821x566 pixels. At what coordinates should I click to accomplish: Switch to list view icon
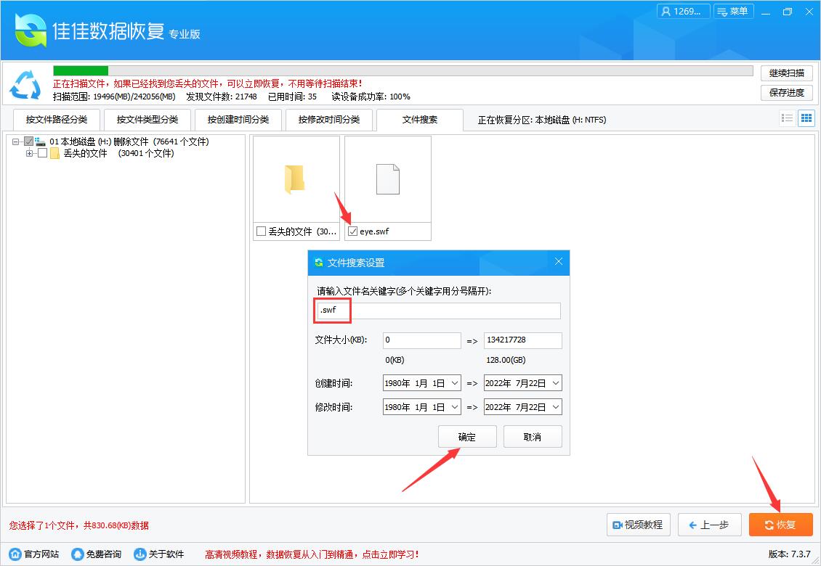[x=787, y=118]
